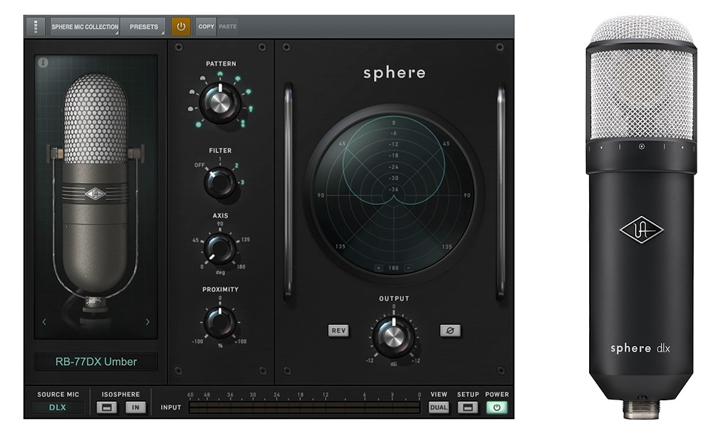The image size is (720, 441).
Task: Open the Source Mic DLX selector
Action: point(58,407)
